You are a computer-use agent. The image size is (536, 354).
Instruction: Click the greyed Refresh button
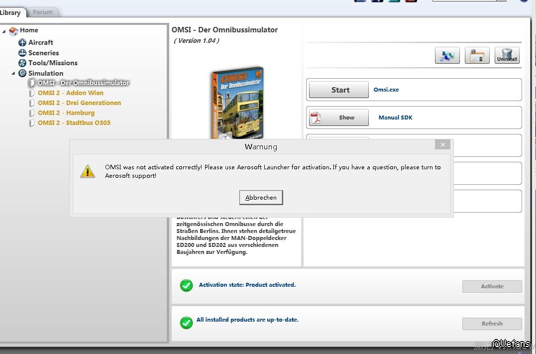pyautogui.click(x=492, y=324)
